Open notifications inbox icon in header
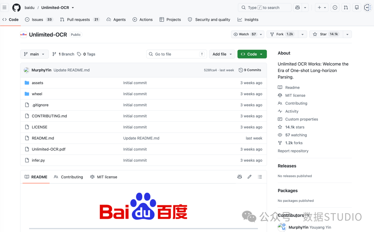The height and width of the screenshot is (232, 374). [357, 8]
